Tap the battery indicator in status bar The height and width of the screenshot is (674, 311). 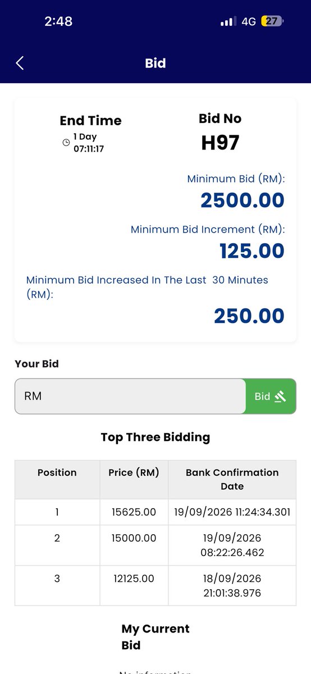tap(273, 21)
